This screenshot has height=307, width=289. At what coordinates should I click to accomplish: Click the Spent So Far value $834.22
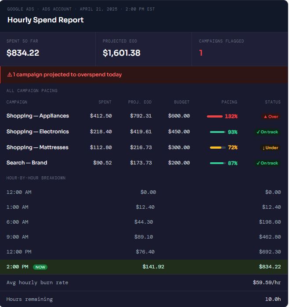pyautogui.click(x=23, y=53)
